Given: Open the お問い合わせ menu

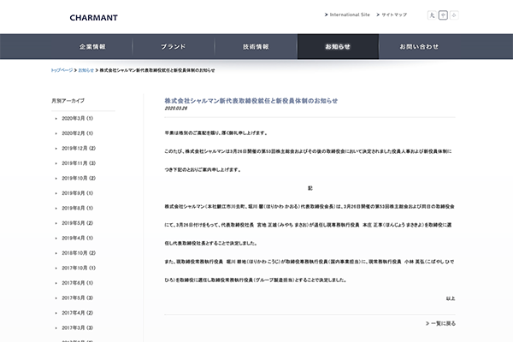Looking at the screenshot, I should (x=419, y=46).
